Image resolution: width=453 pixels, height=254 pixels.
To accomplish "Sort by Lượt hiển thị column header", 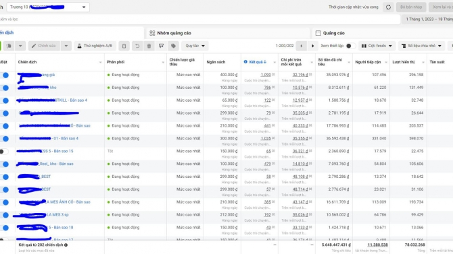I will point(404,62).
